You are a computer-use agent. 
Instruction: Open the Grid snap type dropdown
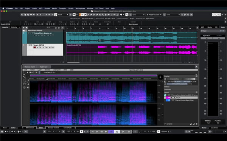(x=138, y=15)
